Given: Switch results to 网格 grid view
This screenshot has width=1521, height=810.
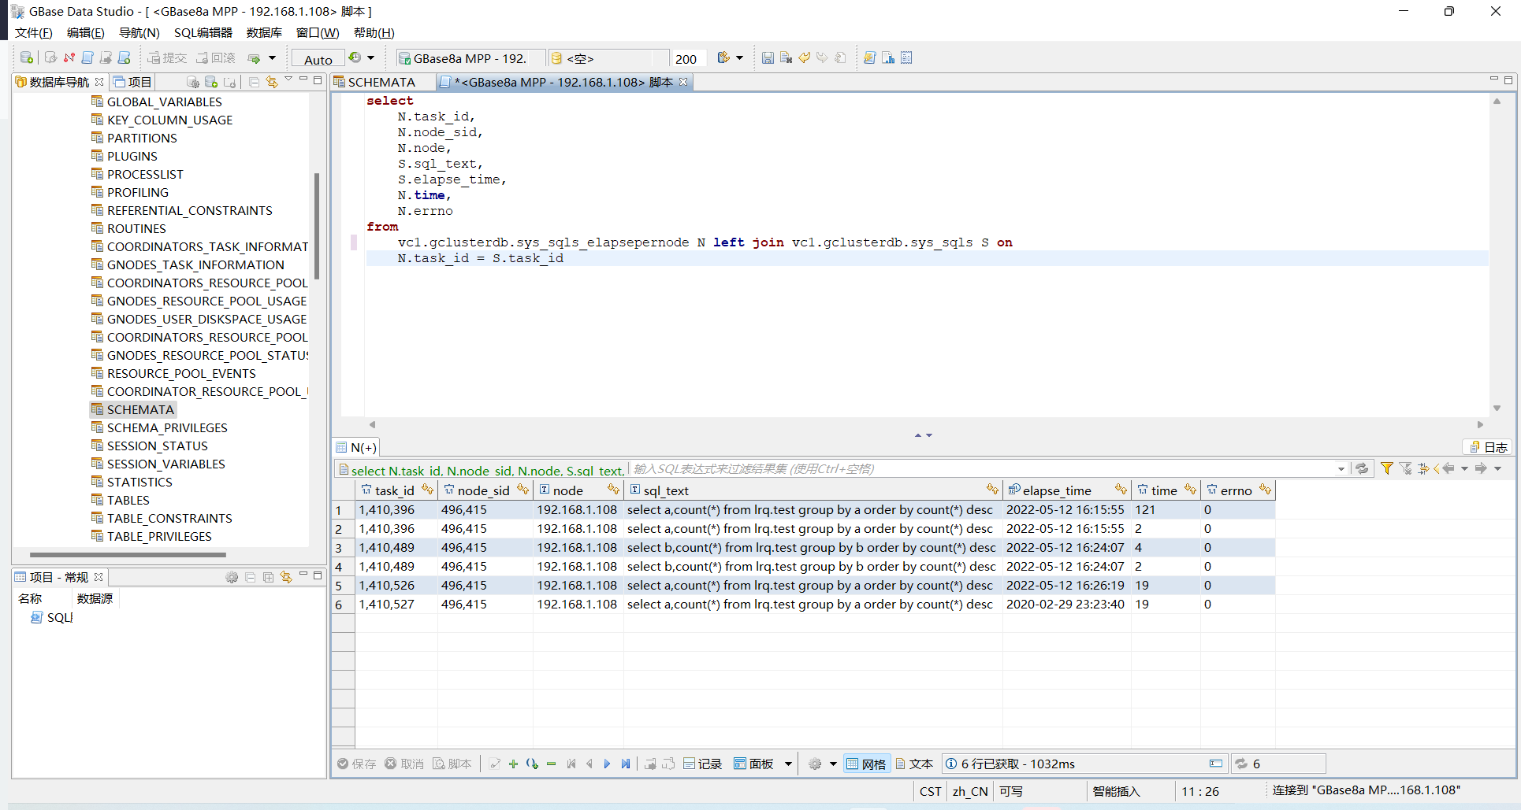Looking at the screenshot, I should (x=866, y=764).
